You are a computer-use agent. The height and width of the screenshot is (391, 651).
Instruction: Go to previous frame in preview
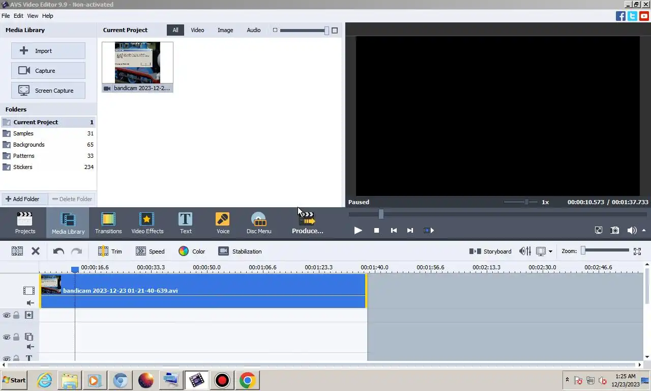[x=394, y=230]
